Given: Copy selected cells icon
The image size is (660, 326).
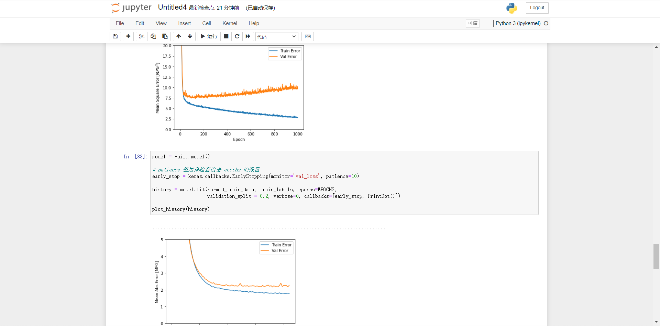Looking at the screenshot, I should tap(153, 36).
